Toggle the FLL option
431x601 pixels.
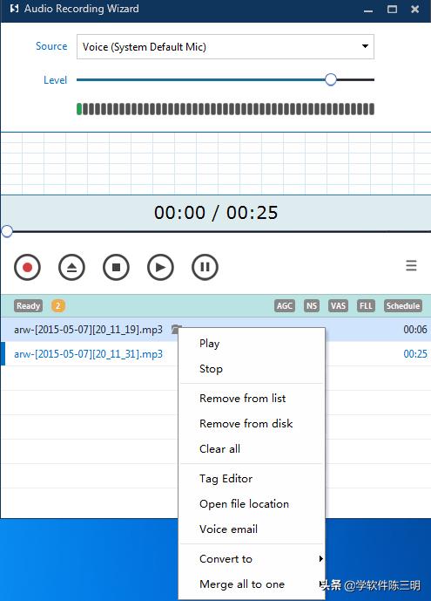(x=366, y=306)
